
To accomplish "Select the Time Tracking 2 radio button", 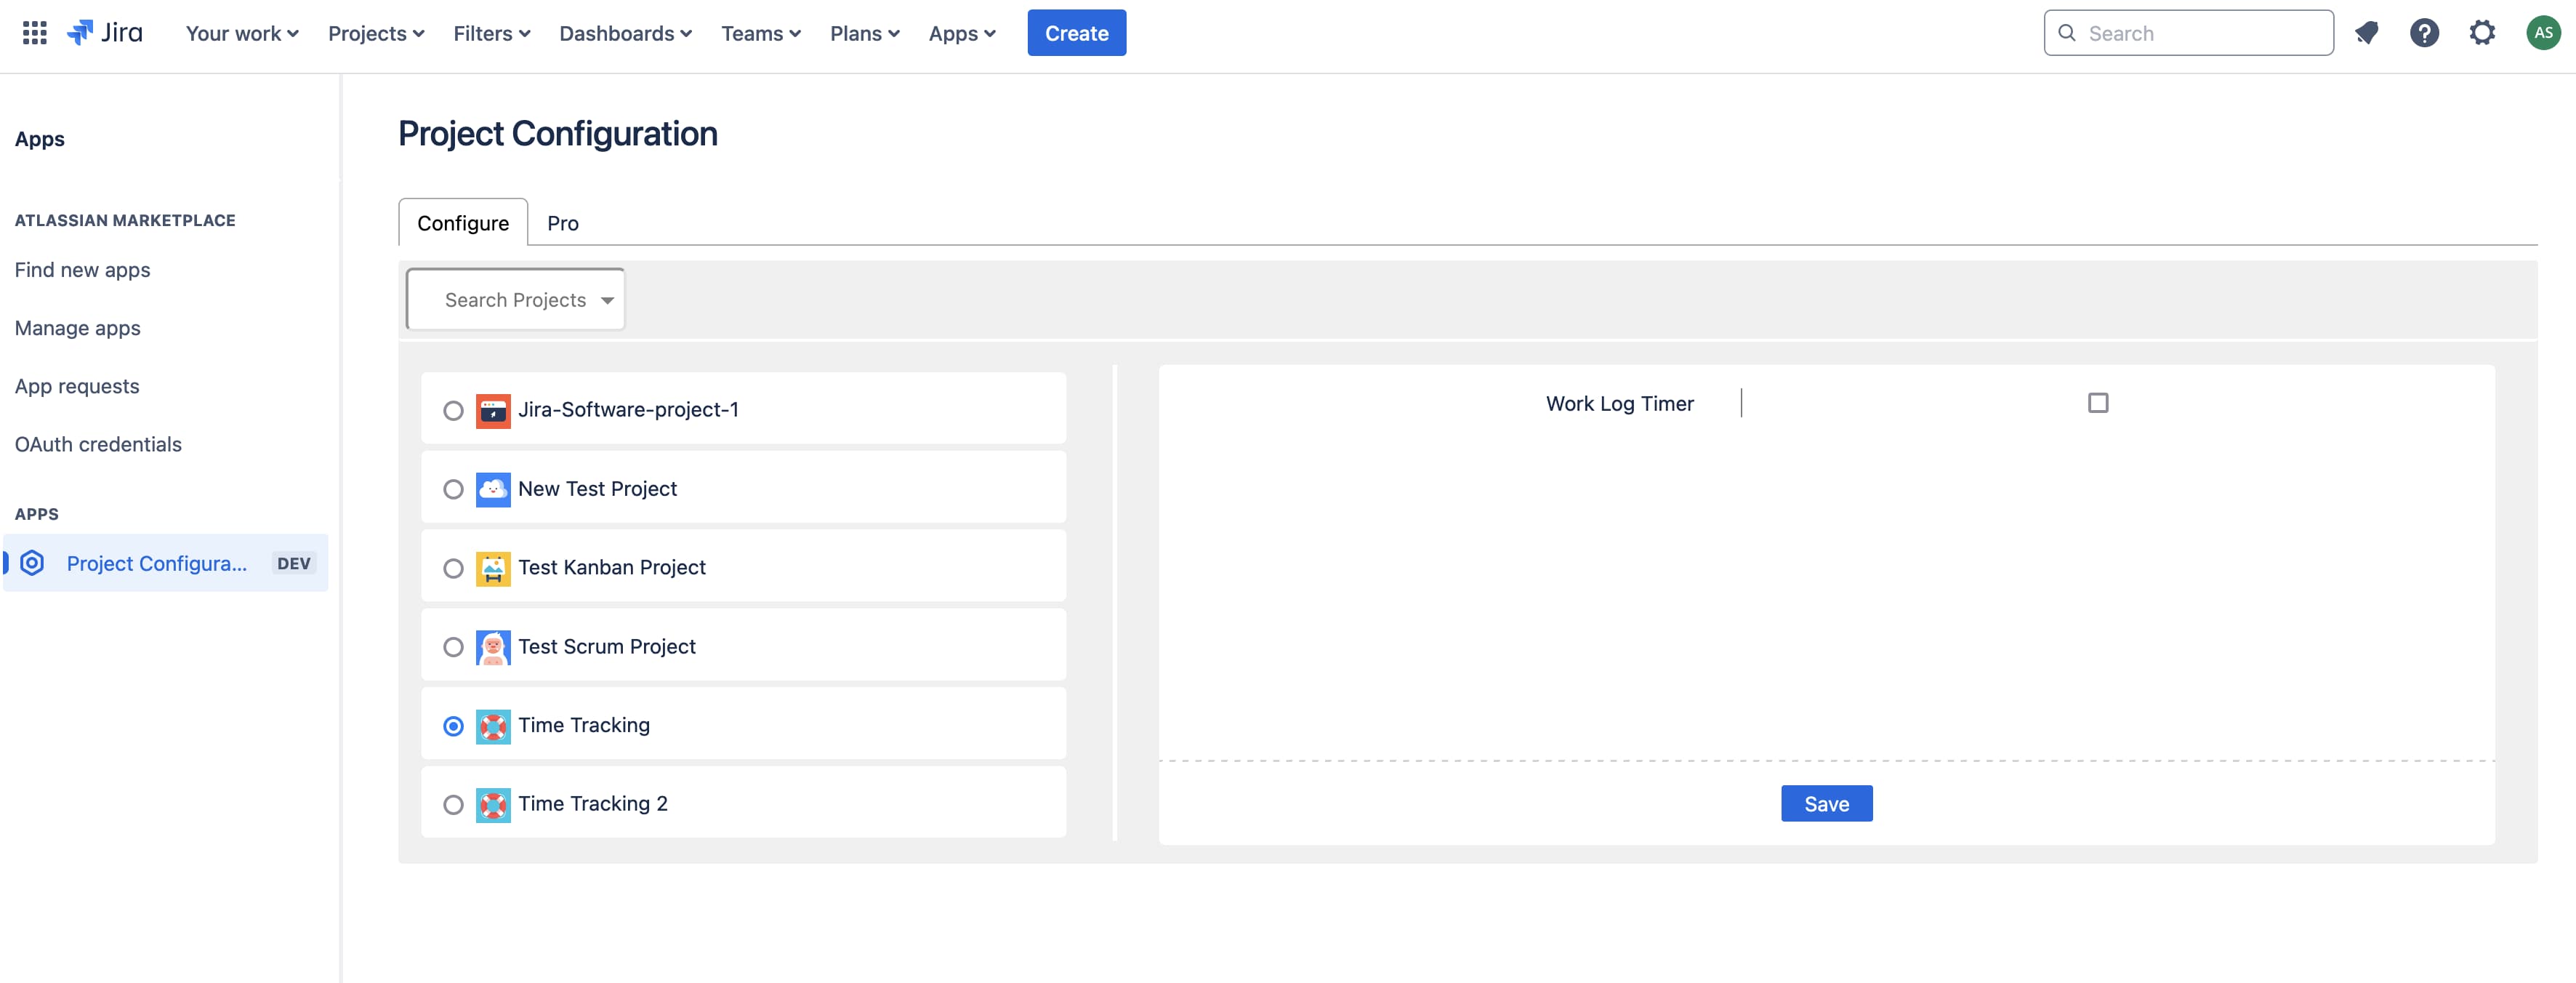I will click(453, 804).
